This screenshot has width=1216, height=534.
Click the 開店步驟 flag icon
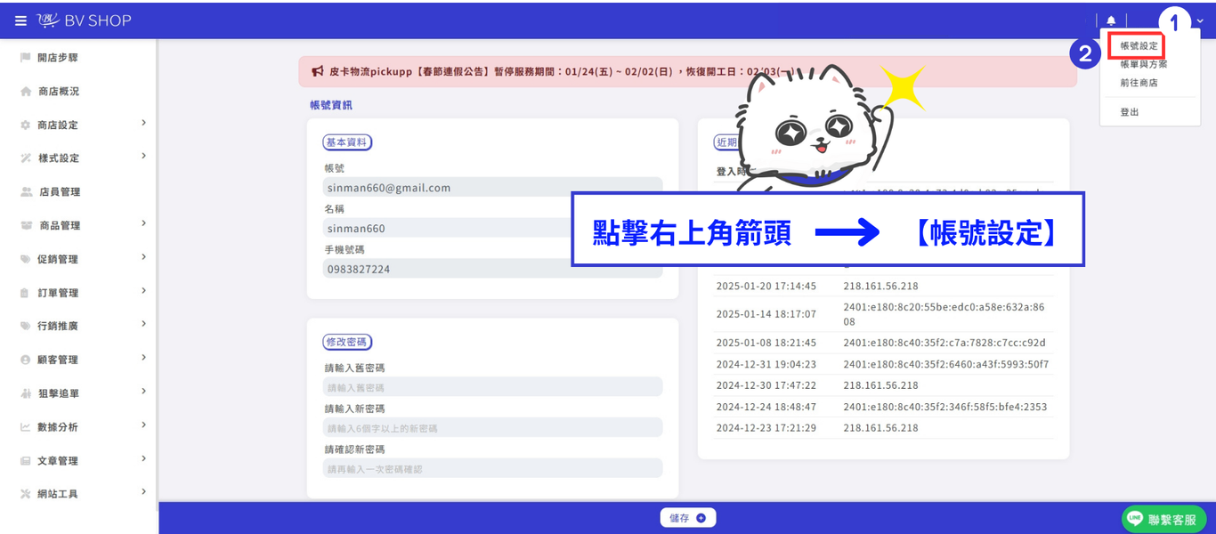tap(26, 57)
